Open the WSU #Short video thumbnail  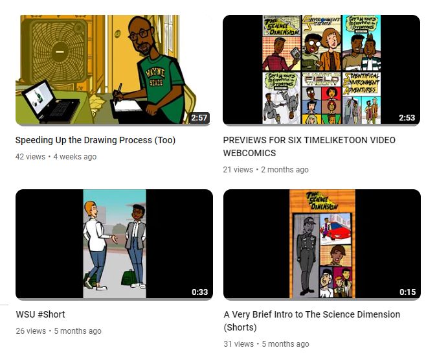tap(114, 244)
